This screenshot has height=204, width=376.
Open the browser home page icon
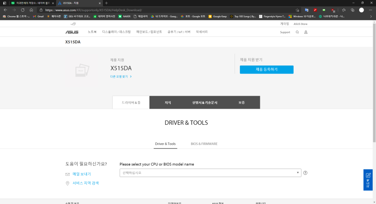click(x=31, y=10)
